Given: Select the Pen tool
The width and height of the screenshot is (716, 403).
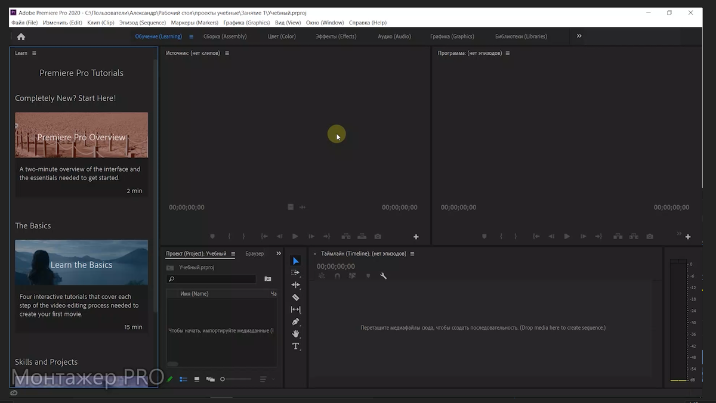Looking at the screenshot, I should click(x=296, y=322).
